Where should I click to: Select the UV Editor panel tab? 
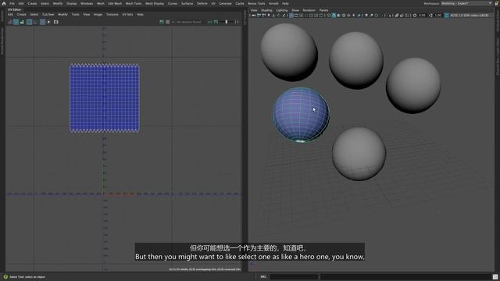click(x=15, y=10)
